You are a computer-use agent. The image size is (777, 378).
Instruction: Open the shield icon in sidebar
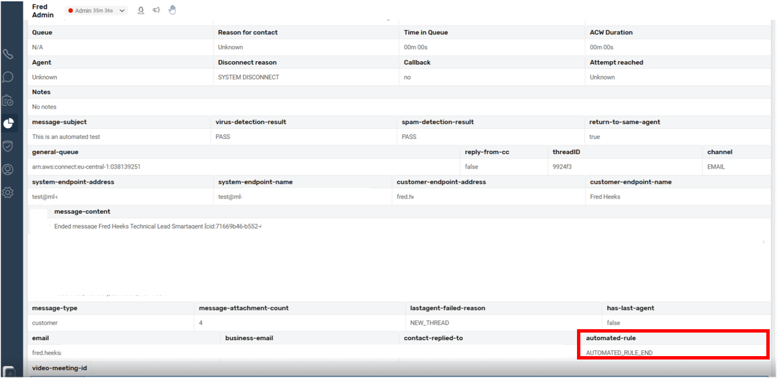[8, 146]
